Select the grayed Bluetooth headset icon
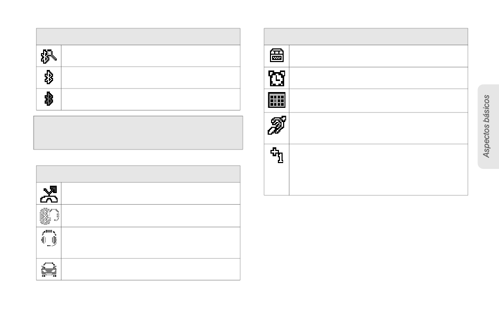 point(48,216)
